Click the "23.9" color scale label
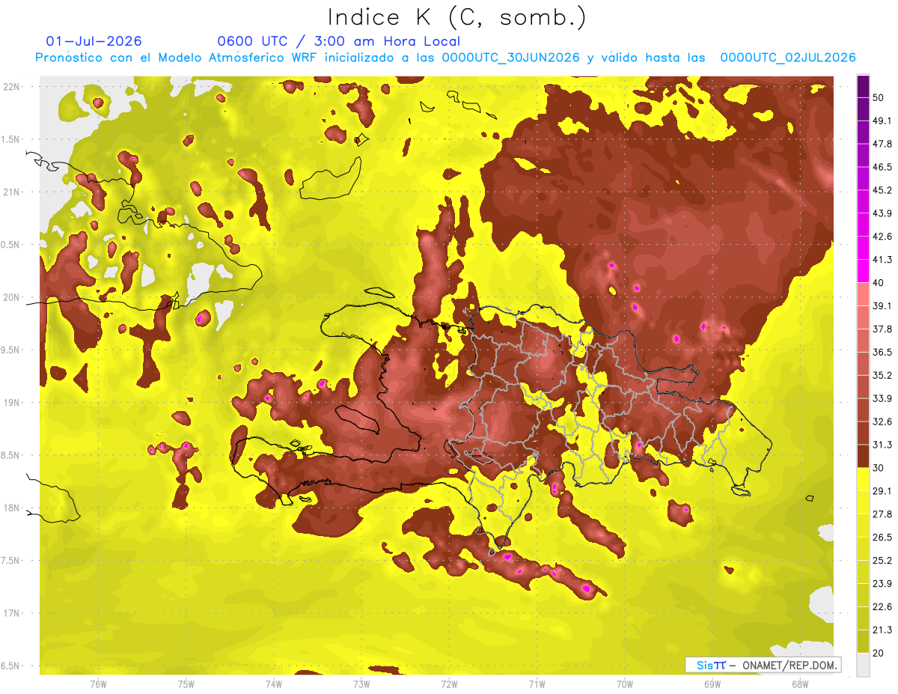The width and height of the screenshot is (898, 694). 882,584
